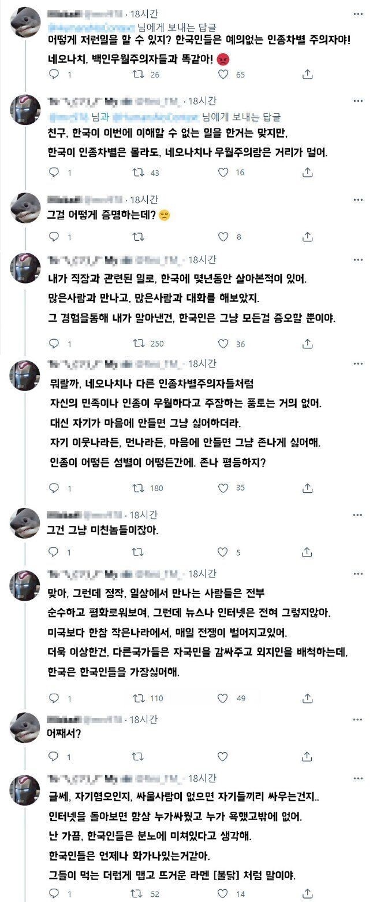373x902 pixels.
Task: Click retweet icon with 180 count
Action: coord(138,488)
